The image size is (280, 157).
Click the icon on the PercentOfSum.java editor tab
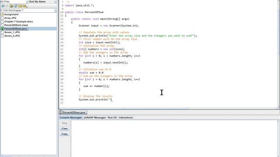click(x=61, y=112)
